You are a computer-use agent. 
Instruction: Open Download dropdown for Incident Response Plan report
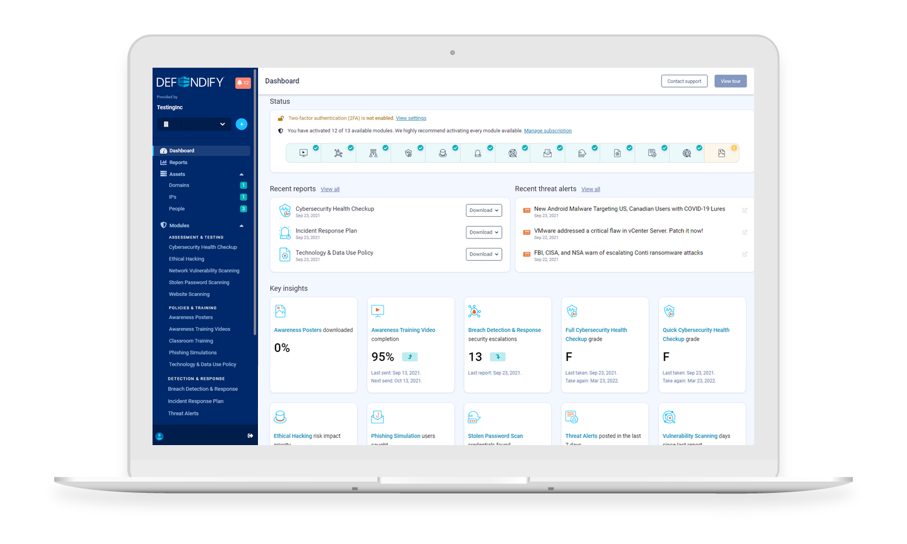pyautogui.click(x=484, y=233)
